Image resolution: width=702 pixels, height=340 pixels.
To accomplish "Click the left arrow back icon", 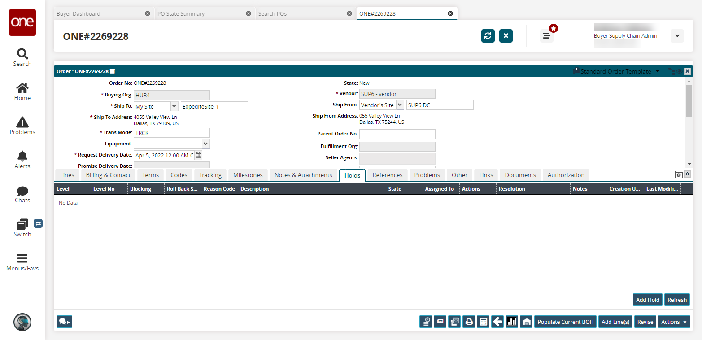I will point(497,322).
